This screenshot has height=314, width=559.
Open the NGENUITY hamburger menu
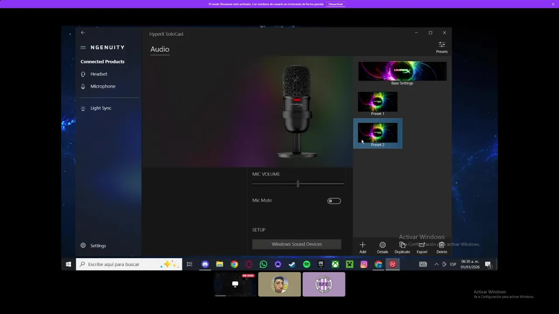83,48
